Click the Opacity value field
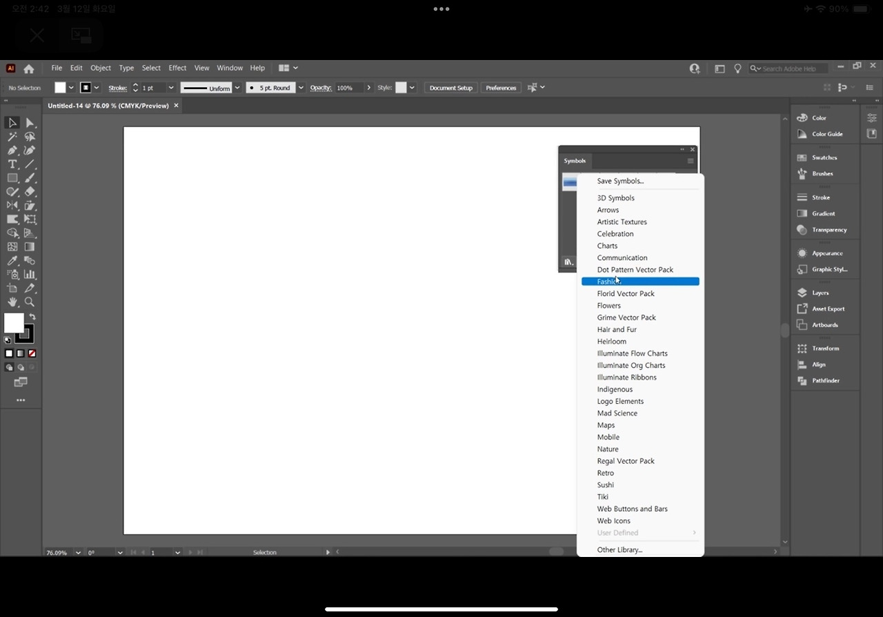Screen dimensions: 883x617 pos(348,88)
